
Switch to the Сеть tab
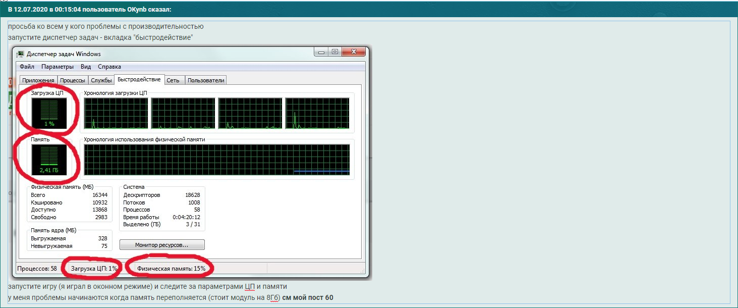click(x=173, y=80)
